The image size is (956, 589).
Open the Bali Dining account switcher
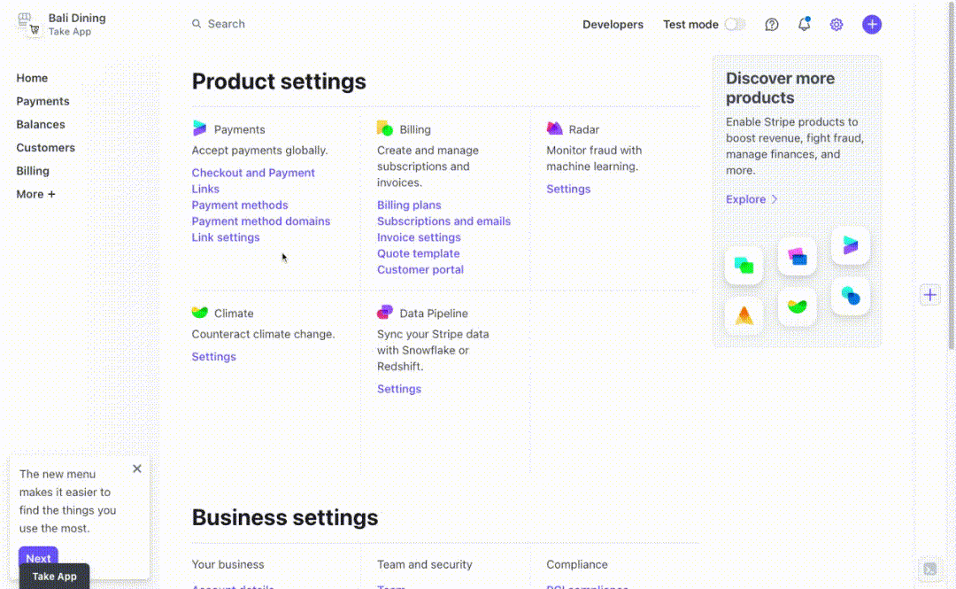click(62, 25)
